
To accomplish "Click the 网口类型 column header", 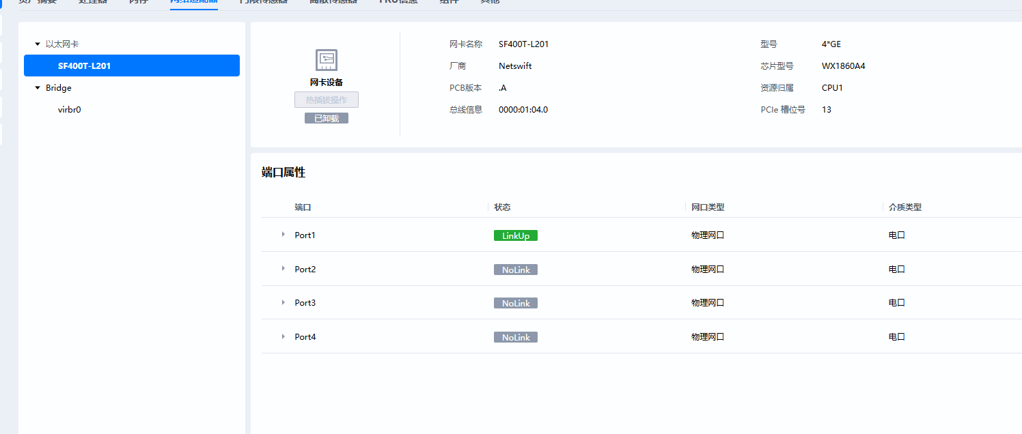I will click(708, 207).
